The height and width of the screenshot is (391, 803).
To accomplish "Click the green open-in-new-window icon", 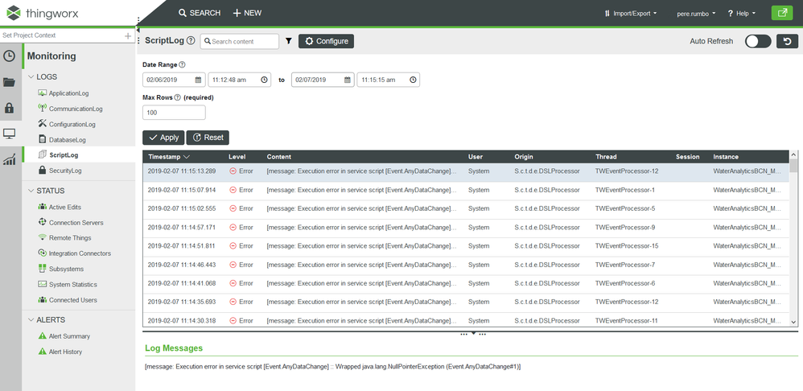I will [x=781, y=13].
